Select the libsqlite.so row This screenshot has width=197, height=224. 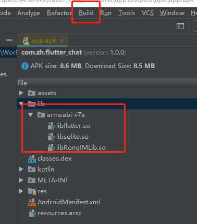coord(107,137)
